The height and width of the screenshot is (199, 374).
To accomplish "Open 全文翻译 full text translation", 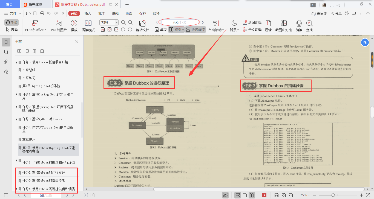I will pos(252,30).
